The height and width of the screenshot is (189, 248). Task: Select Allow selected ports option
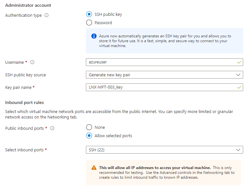pos(89,136)
